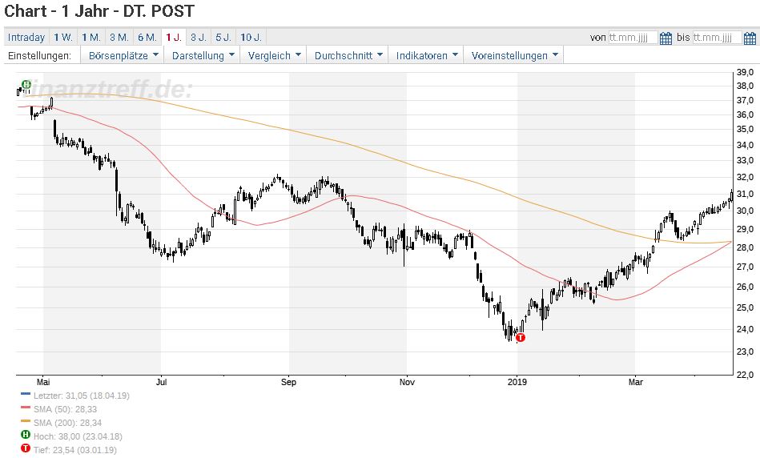Viewport: 760px width, 458px height.
Task: Click the 'Chart - 1 Jahr - DT. POST' heading
Action: 99,11
